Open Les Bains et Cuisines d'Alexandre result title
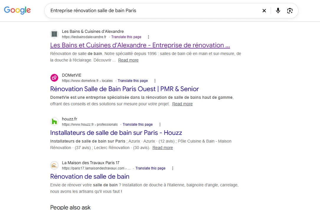The height and width of the screenshot is (210, 320). tap(140, 45)
